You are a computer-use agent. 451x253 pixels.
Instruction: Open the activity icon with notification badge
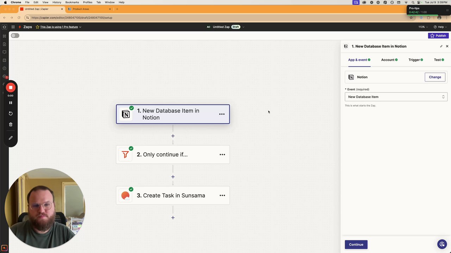point(5,76)
